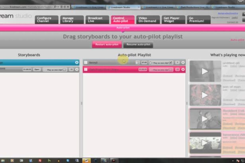Image resolution: width=245 pixels, height=163 pixels.
Task: Click the stop X icon in address bar
Action: [x=68, y=7]
